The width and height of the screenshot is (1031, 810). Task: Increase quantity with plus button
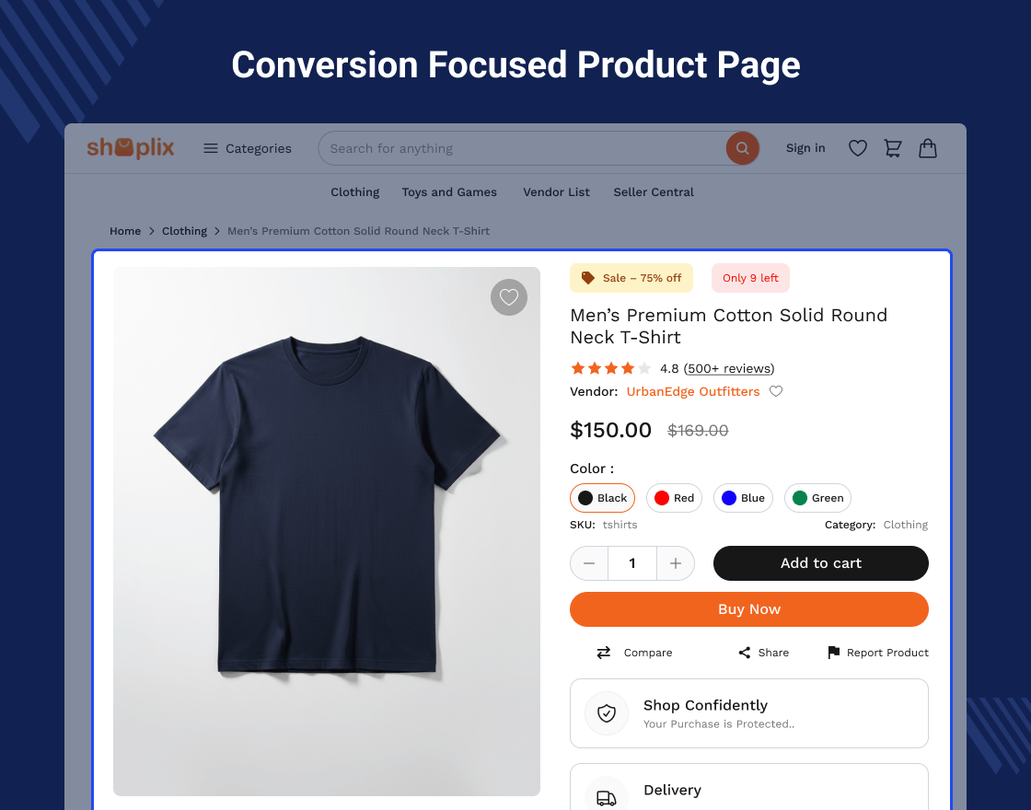[x=676, y=563]
